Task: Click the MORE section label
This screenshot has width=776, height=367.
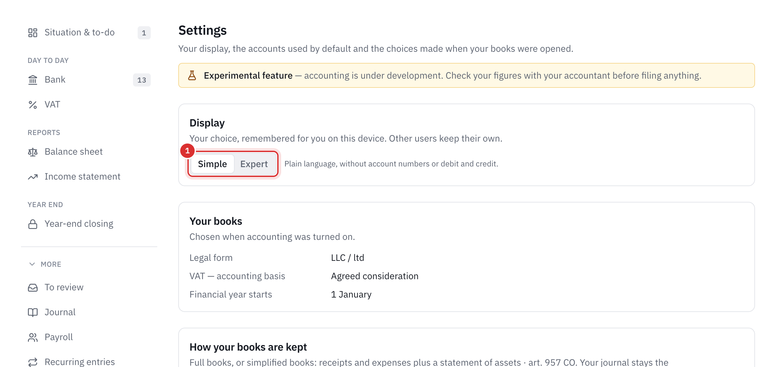Action: click(x=51, y=264)
